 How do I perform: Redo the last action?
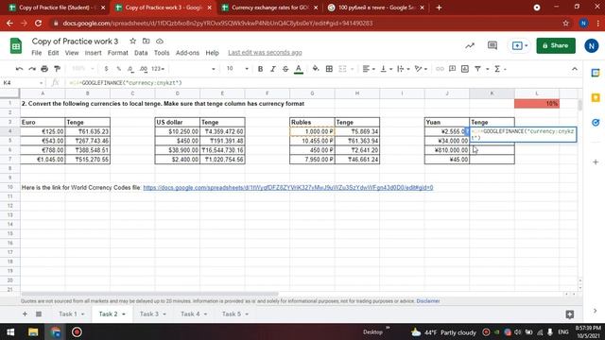[32, 69]
